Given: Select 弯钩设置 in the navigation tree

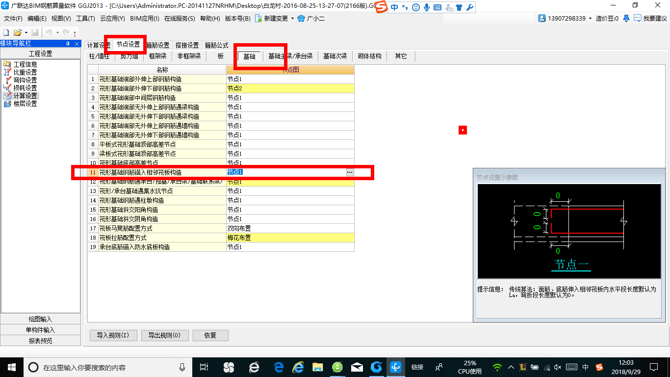Looking at the screenshot, I should click(x=25, y=80).
